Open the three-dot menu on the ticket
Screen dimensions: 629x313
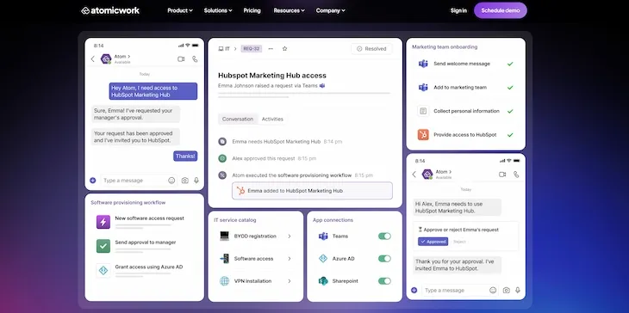click(x=271, y=49)
